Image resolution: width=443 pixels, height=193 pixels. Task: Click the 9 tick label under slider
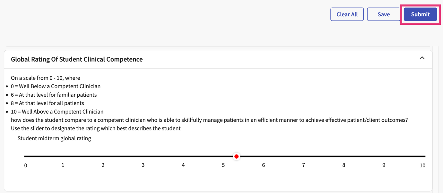[x=384, y=165]
